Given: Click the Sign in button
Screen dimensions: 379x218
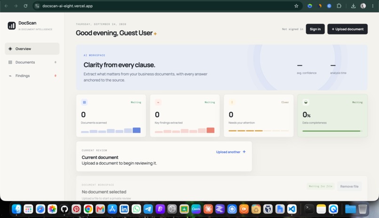Looking at the screenshot, I should [x=315, y=29].
